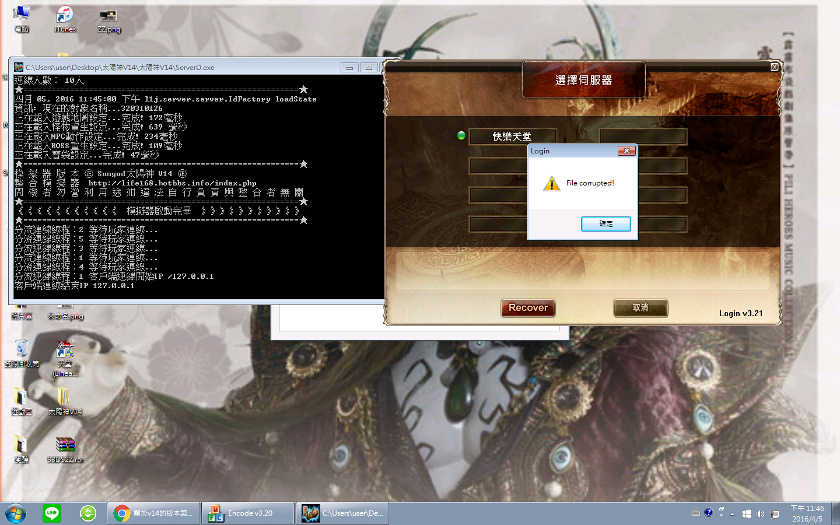
Task: Click the "File corrupted!" message text
Action: click(590, 183)
